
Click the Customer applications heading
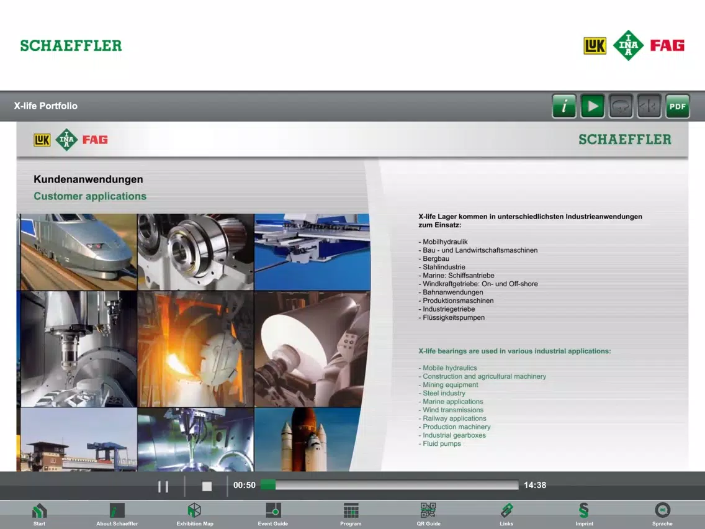tap(90, 196)
